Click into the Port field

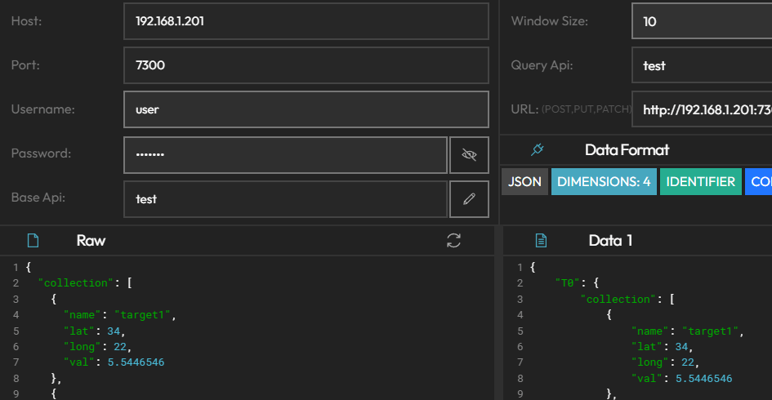click(x=306, y=65)
